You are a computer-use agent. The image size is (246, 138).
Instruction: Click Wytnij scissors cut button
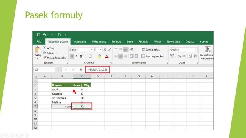point(49,48)
